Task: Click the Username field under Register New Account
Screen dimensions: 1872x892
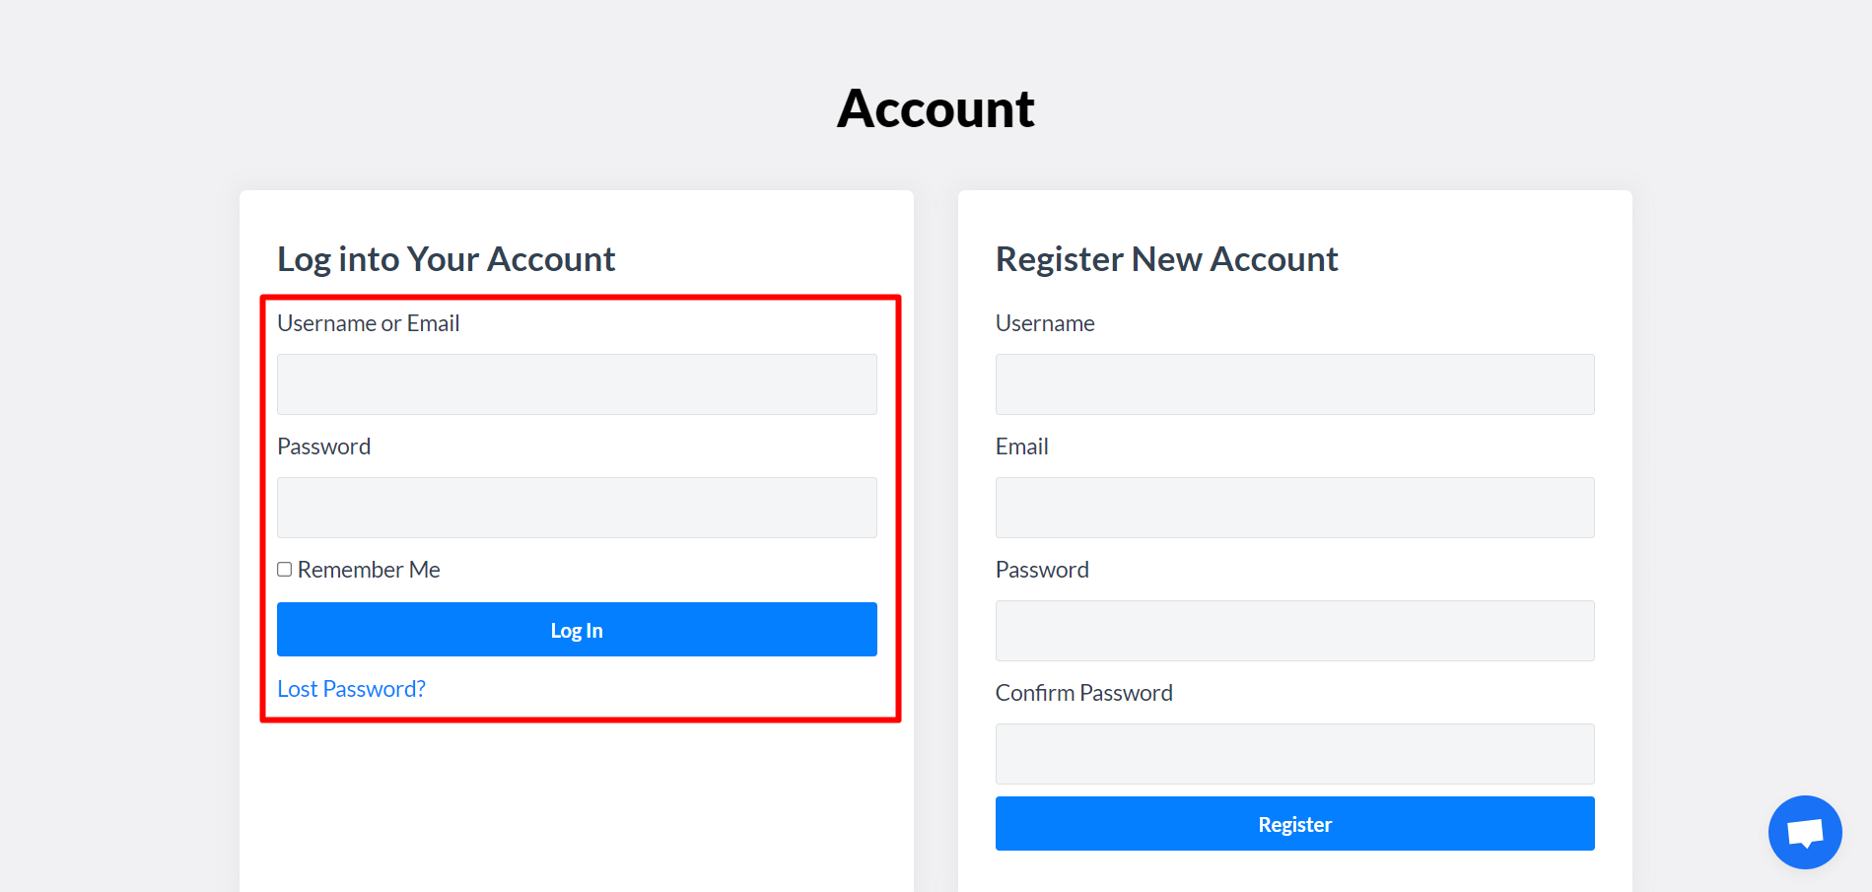Action: (1294, 384)
